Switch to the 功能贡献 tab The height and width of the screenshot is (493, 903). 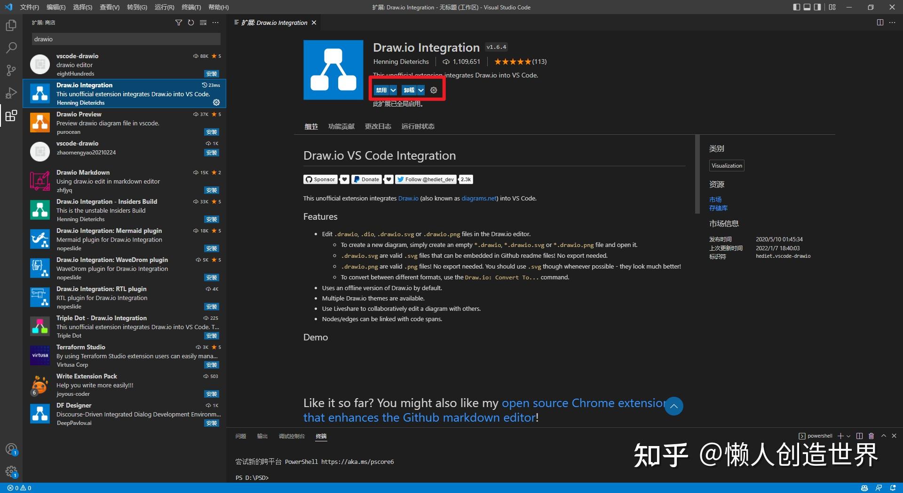pyautogui.click(x=341, y=126)
